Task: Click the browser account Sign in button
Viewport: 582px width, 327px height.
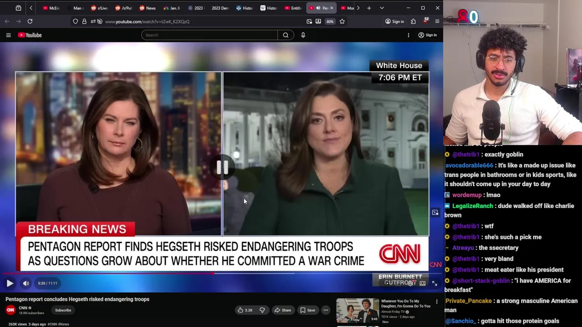Action: (x=394, y=21)
